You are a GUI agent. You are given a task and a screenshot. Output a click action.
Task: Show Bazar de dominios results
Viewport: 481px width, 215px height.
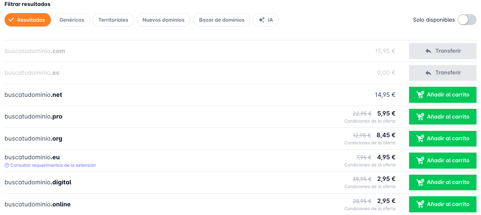coord(221,20)
